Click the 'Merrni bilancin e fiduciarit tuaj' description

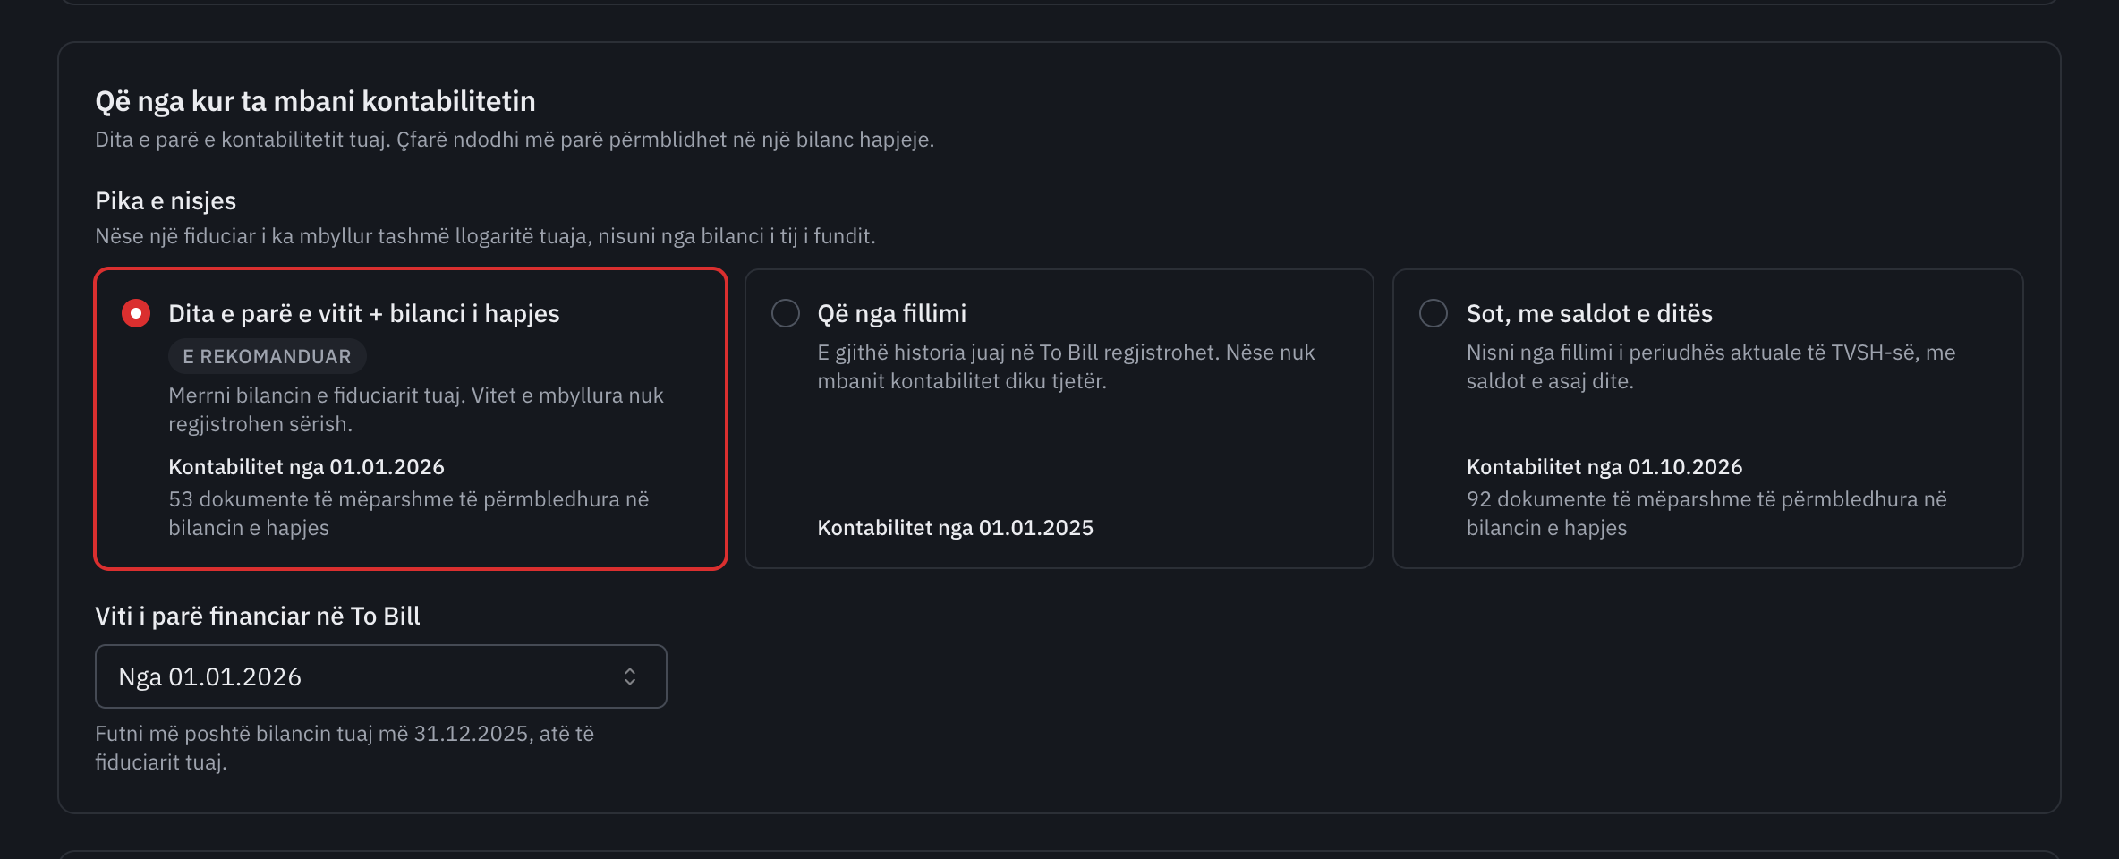click(416, 410)
